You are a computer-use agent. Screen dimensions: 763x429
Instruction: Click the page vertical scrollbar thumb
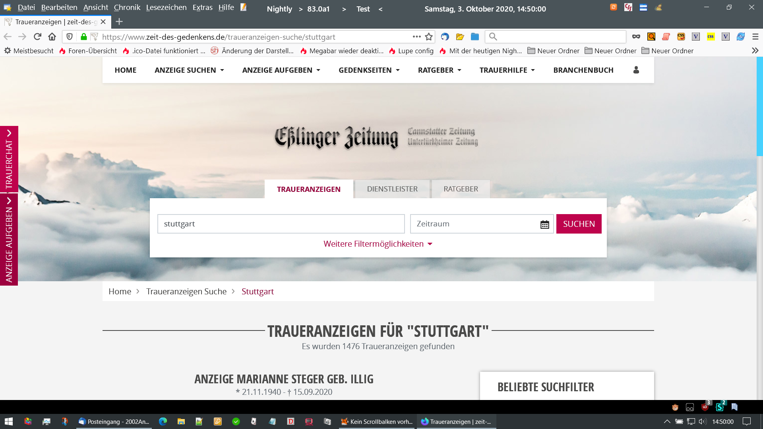(x=759, y=106)
